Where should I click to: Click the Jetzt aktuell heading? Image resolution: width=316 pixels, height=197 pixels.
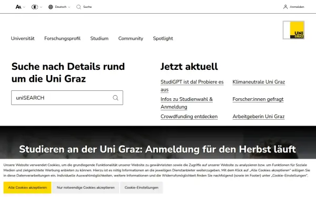click(x=189, y=67)
